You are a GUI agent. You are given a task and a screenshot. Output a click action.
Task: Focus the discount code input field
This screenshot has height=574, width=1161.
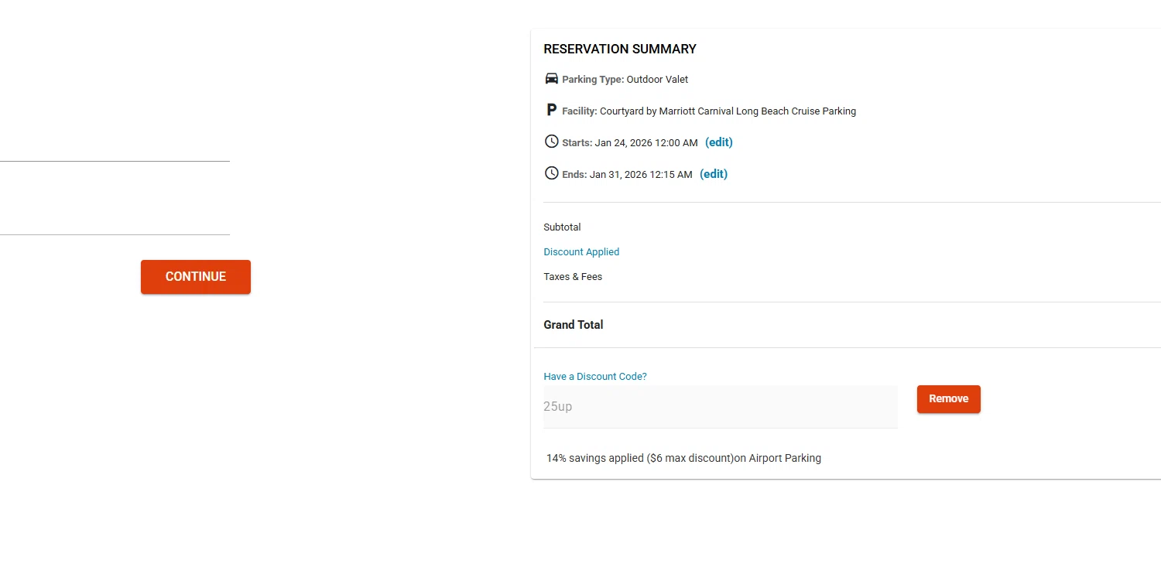click(720, 407)
